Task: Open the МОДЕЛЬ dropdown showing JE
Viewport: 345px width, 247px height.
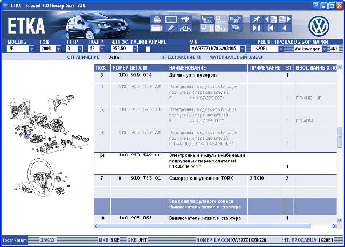Action: [x=31, y=49]
